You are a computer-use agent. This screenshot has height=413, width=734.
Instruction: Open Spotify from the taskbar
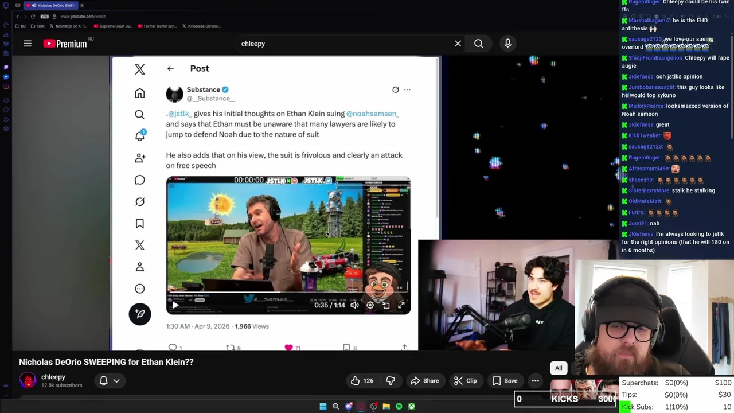pos(399,406)
